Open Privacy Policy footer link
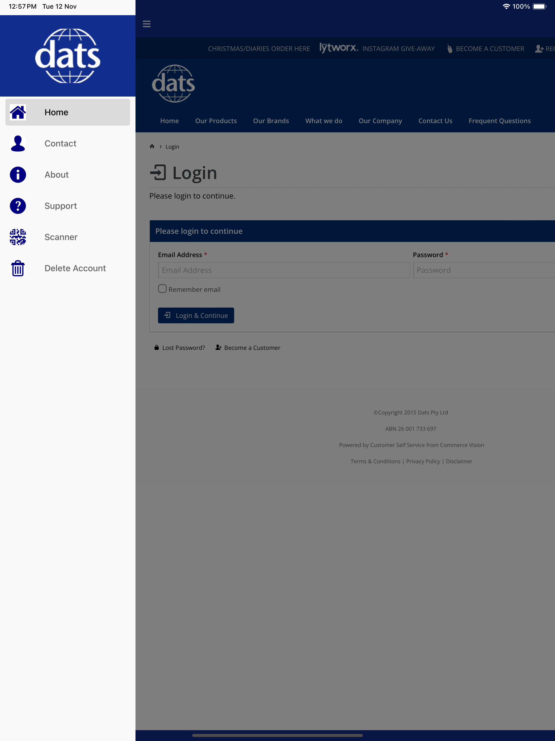Viewport: 555px width, 741px height. click(x=423, y=461)
